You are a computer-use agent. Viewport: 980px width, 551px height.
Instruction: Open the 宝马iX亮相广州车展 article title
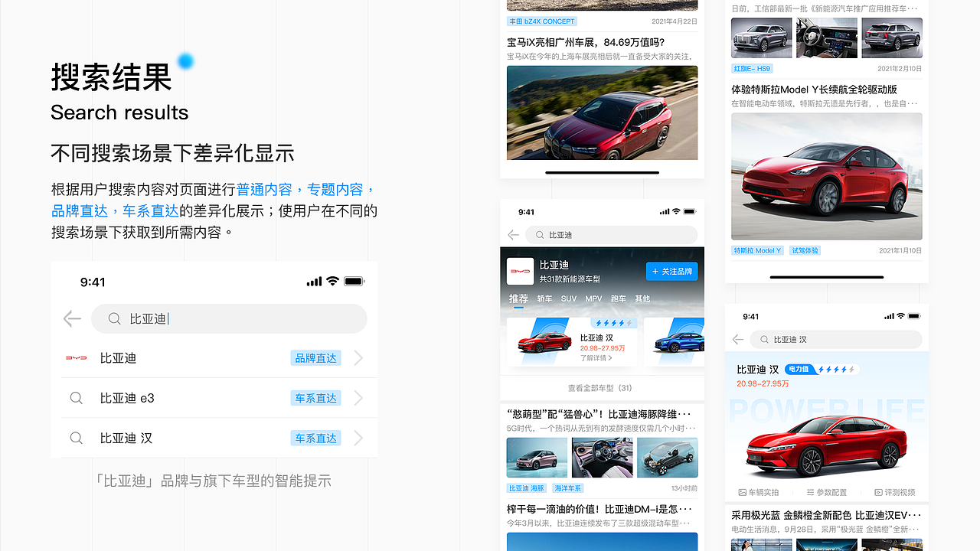pyautogui.click(x=586, y=42)
